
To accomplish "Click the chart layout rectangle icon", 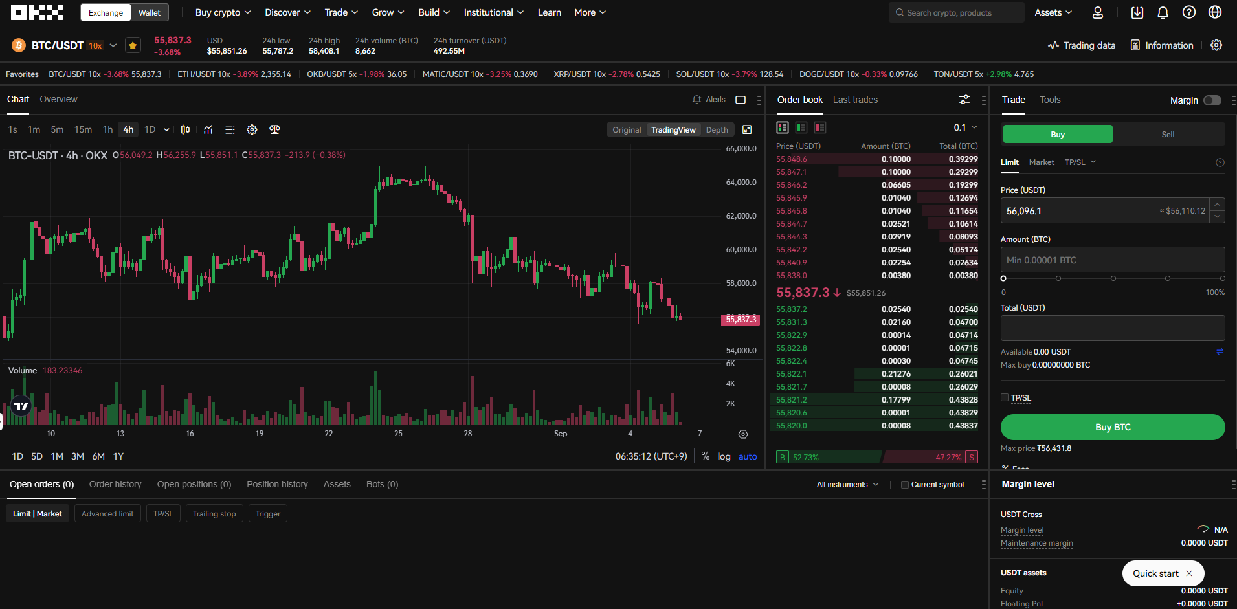I will tap(741, 100).
